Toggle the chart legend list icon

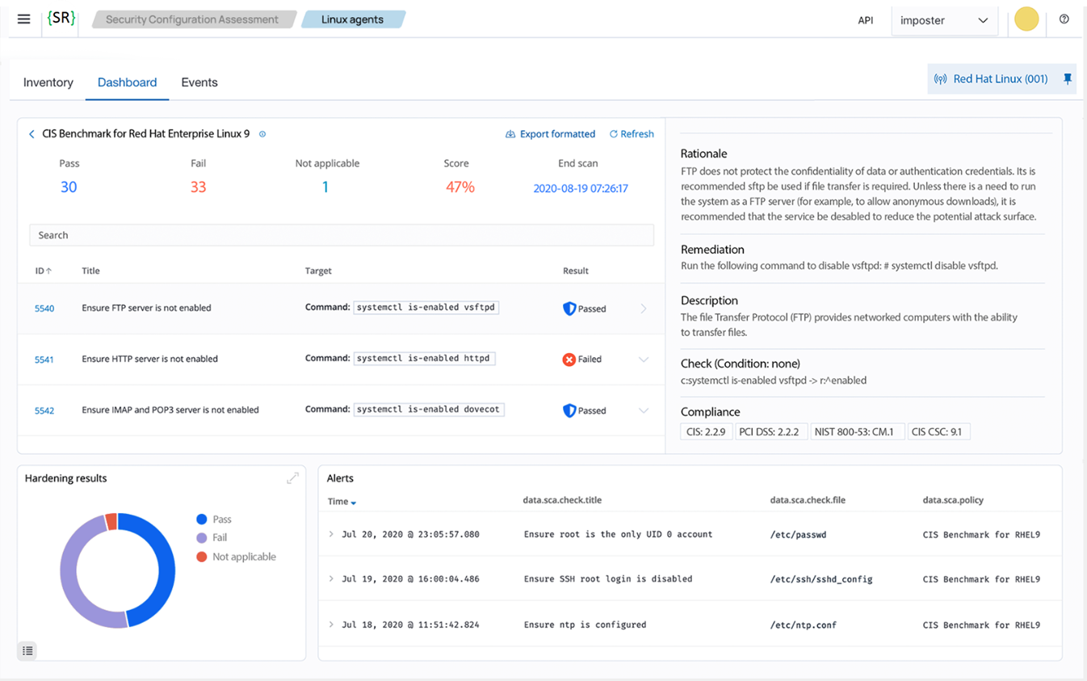pos(27,650)
